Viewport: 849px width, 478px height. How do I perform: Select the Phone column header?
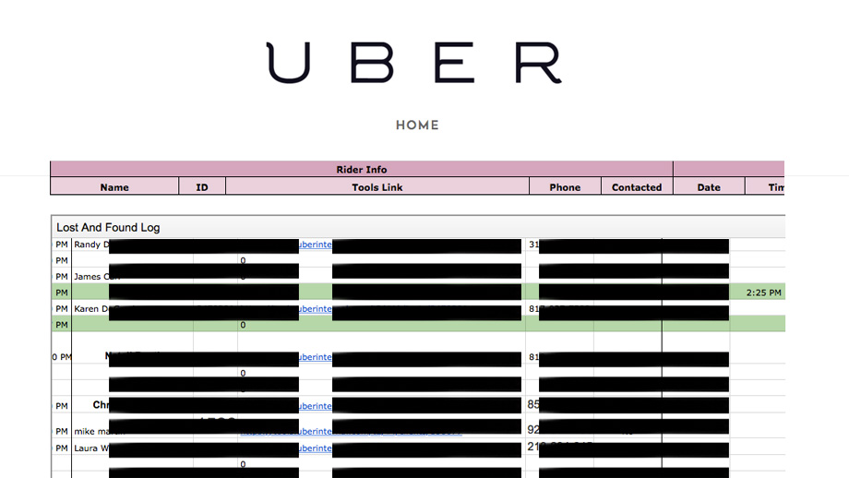(565, 187)
